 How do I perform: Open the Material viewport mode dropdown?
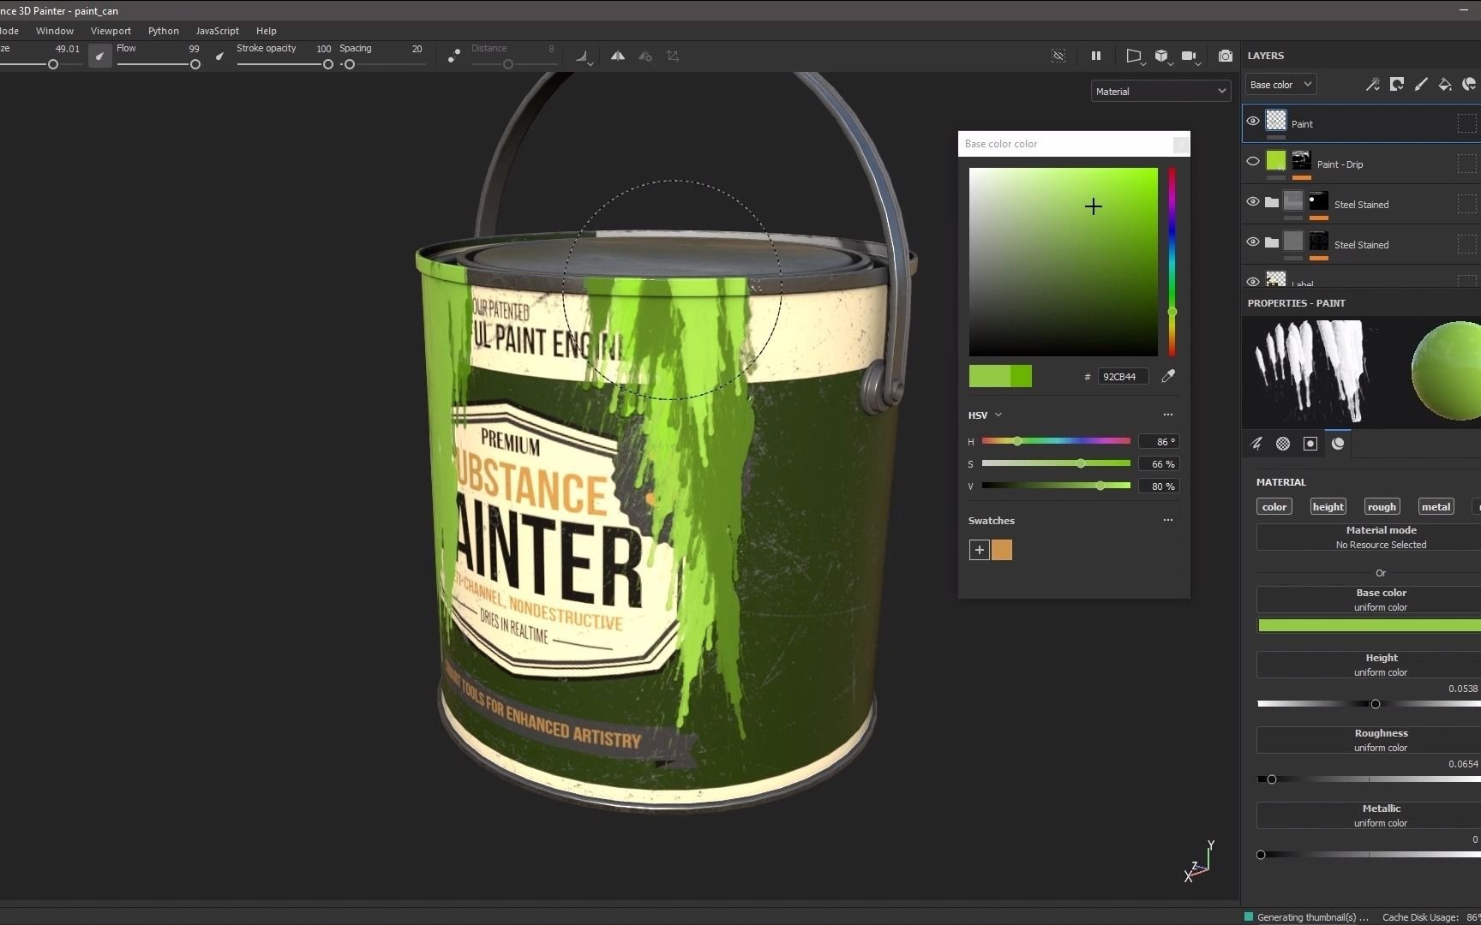tap(1160, 92)
